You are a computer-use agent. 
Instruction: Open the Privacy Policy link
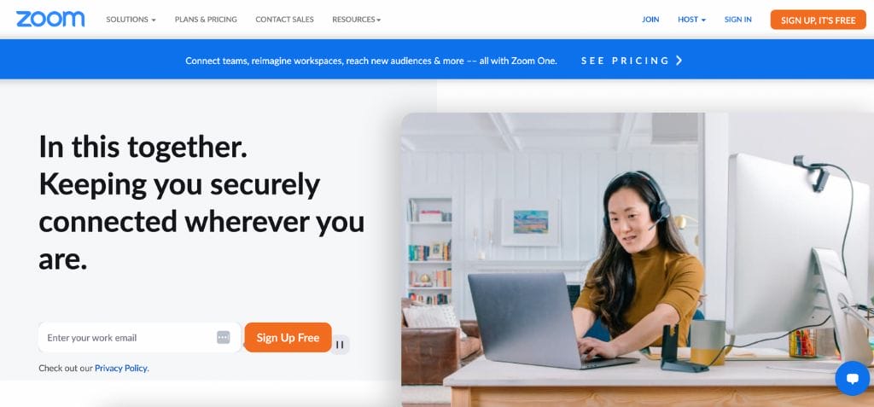click(121, 368)
